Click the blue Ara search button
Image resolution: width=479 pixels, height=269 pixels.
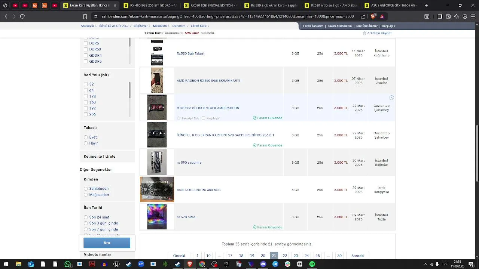coord(107,243)
